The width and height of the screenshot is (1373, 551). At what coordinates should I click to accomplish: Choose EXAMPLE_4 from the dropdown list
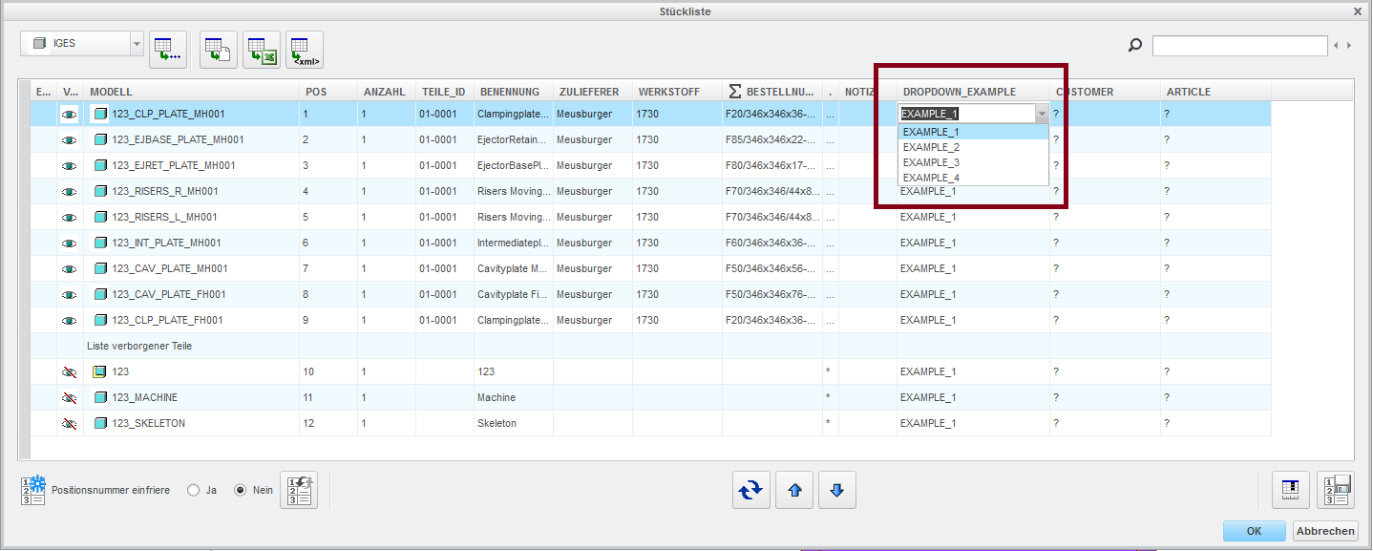click(973, 178)
